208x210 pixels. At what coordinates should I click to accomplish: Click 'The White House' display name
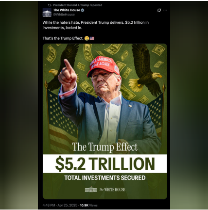[67, 10]
